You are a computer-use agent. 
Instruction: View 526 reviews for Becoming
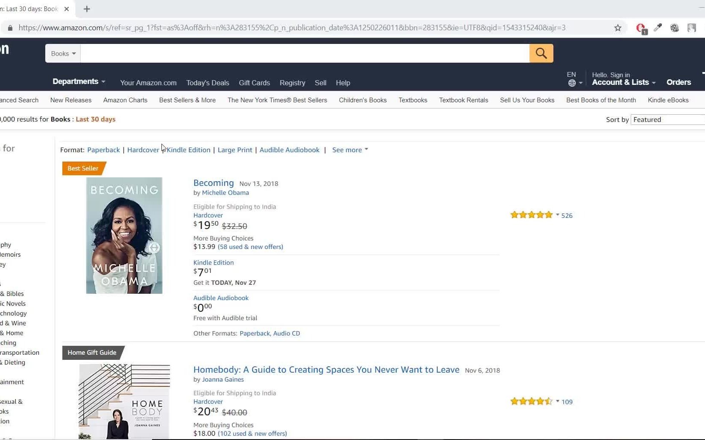567,216
